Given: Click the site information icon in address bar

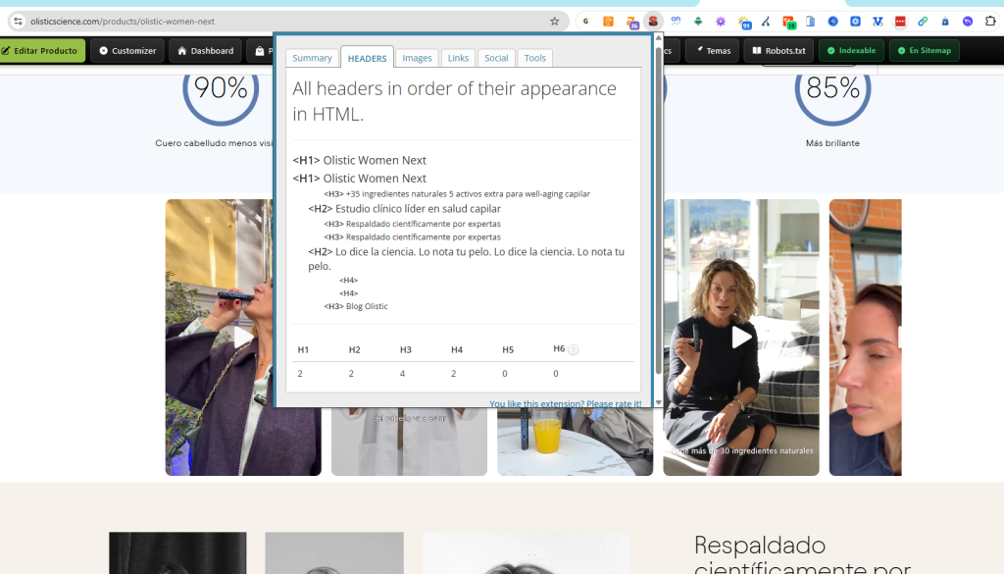Looking at the screenshot, I should click(x=17, y=21).
